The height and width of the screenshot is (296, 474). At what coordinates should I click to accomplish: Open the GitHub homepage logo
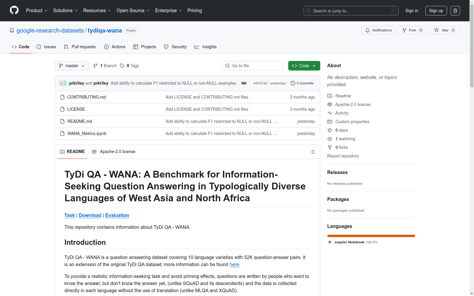click(14, 10)
